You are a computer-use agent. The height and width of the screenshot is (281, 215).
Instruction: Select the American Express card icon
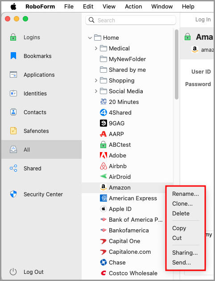click(x=103, y=198)
